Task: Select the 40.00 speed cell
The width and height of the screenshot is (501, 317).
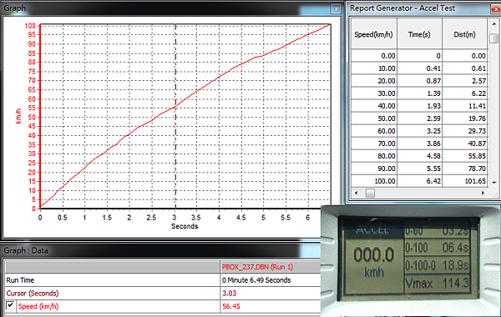Action: point(374,106)
